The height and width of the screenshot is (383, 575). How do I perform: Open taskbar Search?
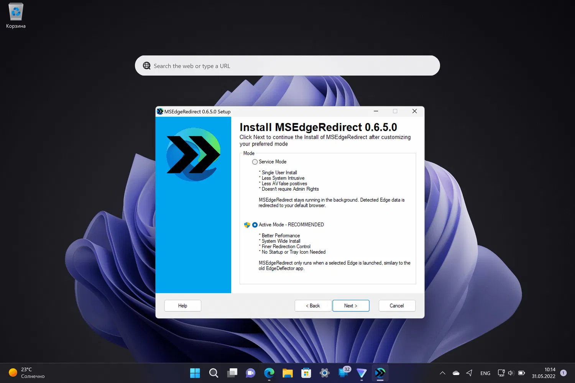point(214,373)
